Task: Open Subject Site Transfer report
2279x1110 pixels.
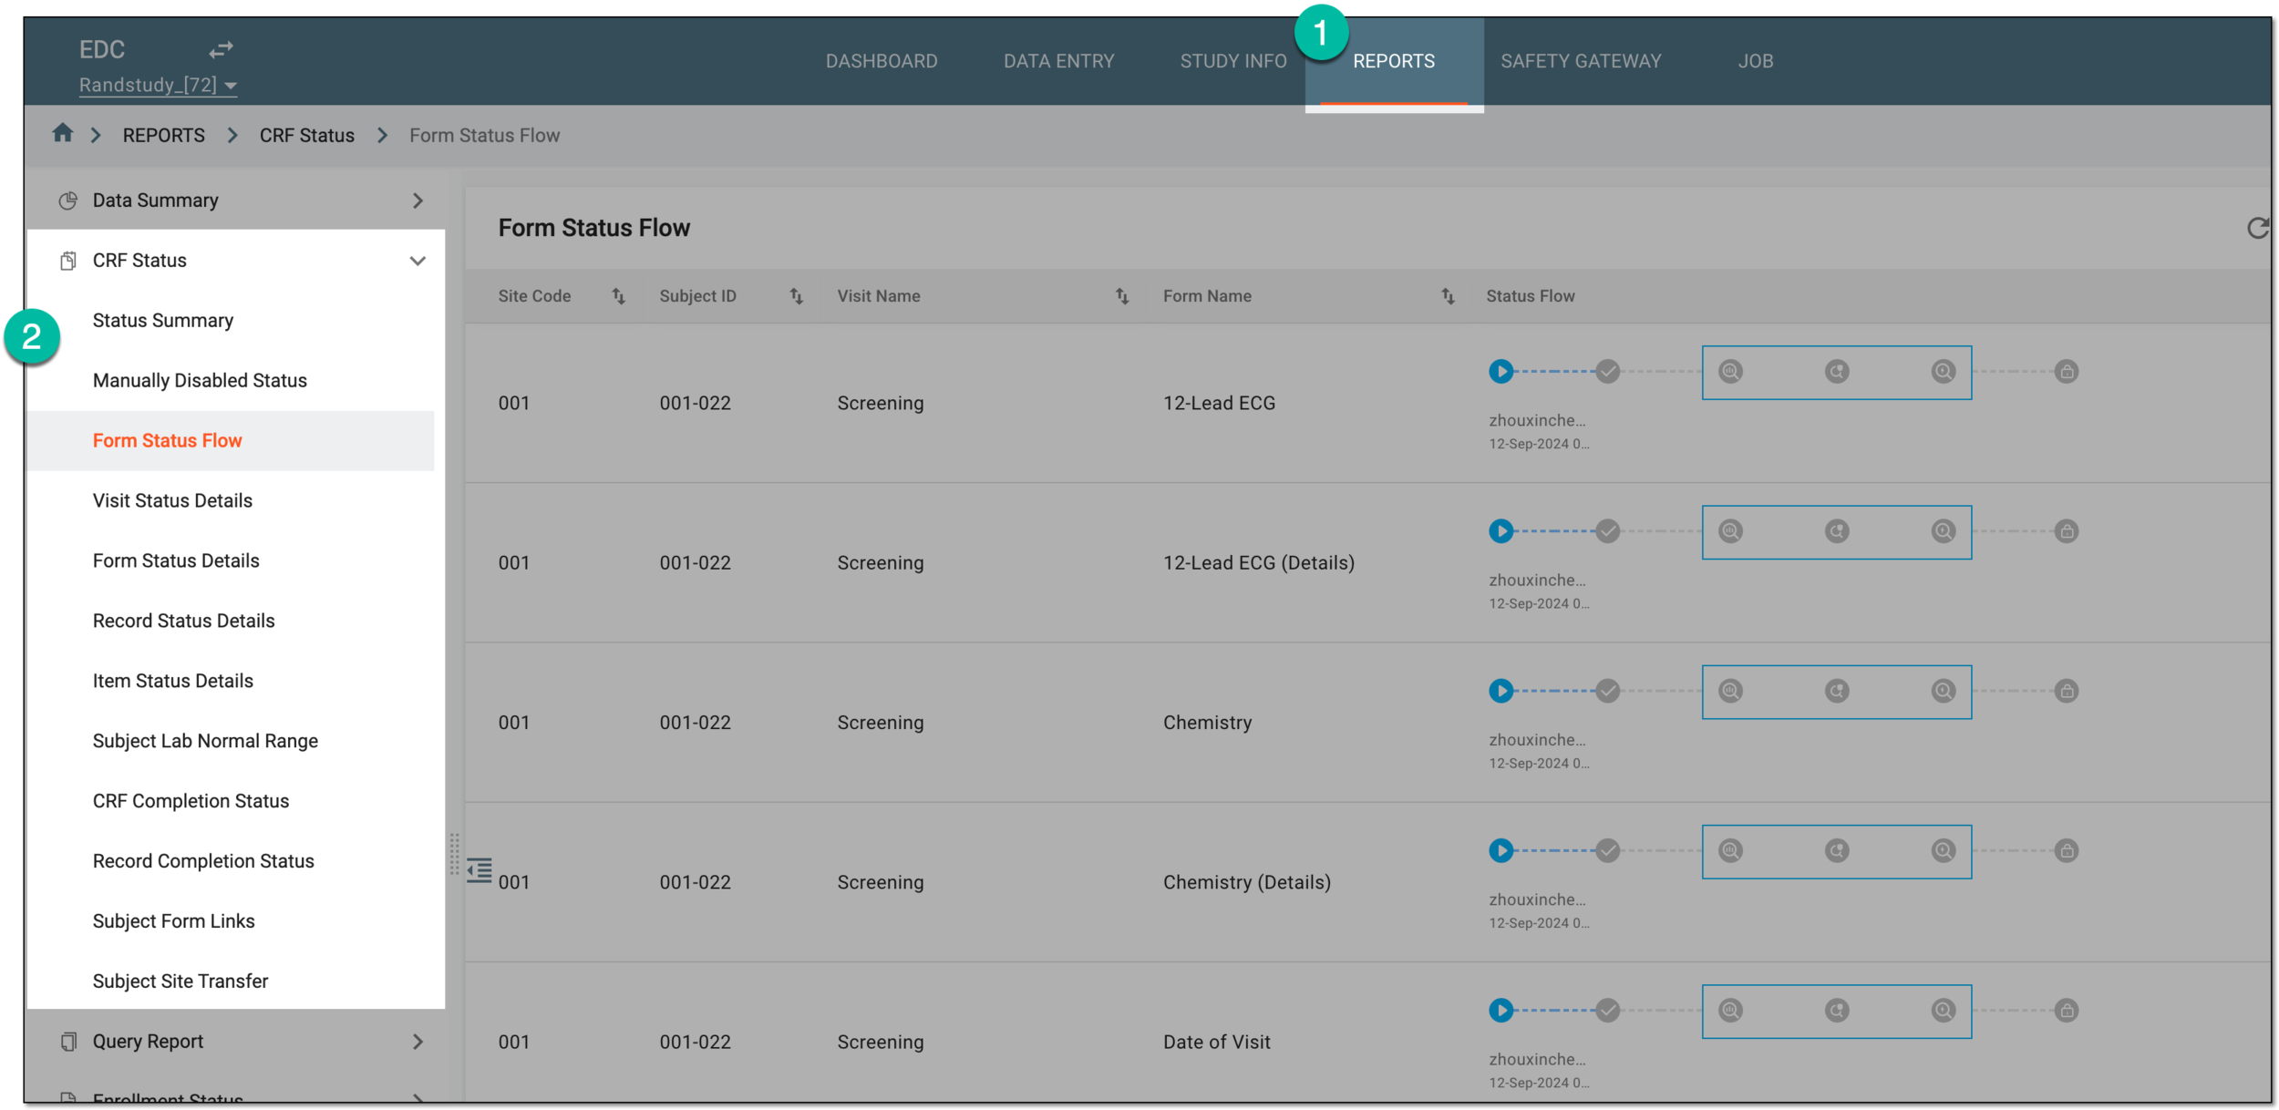Action: coord(180,982)
